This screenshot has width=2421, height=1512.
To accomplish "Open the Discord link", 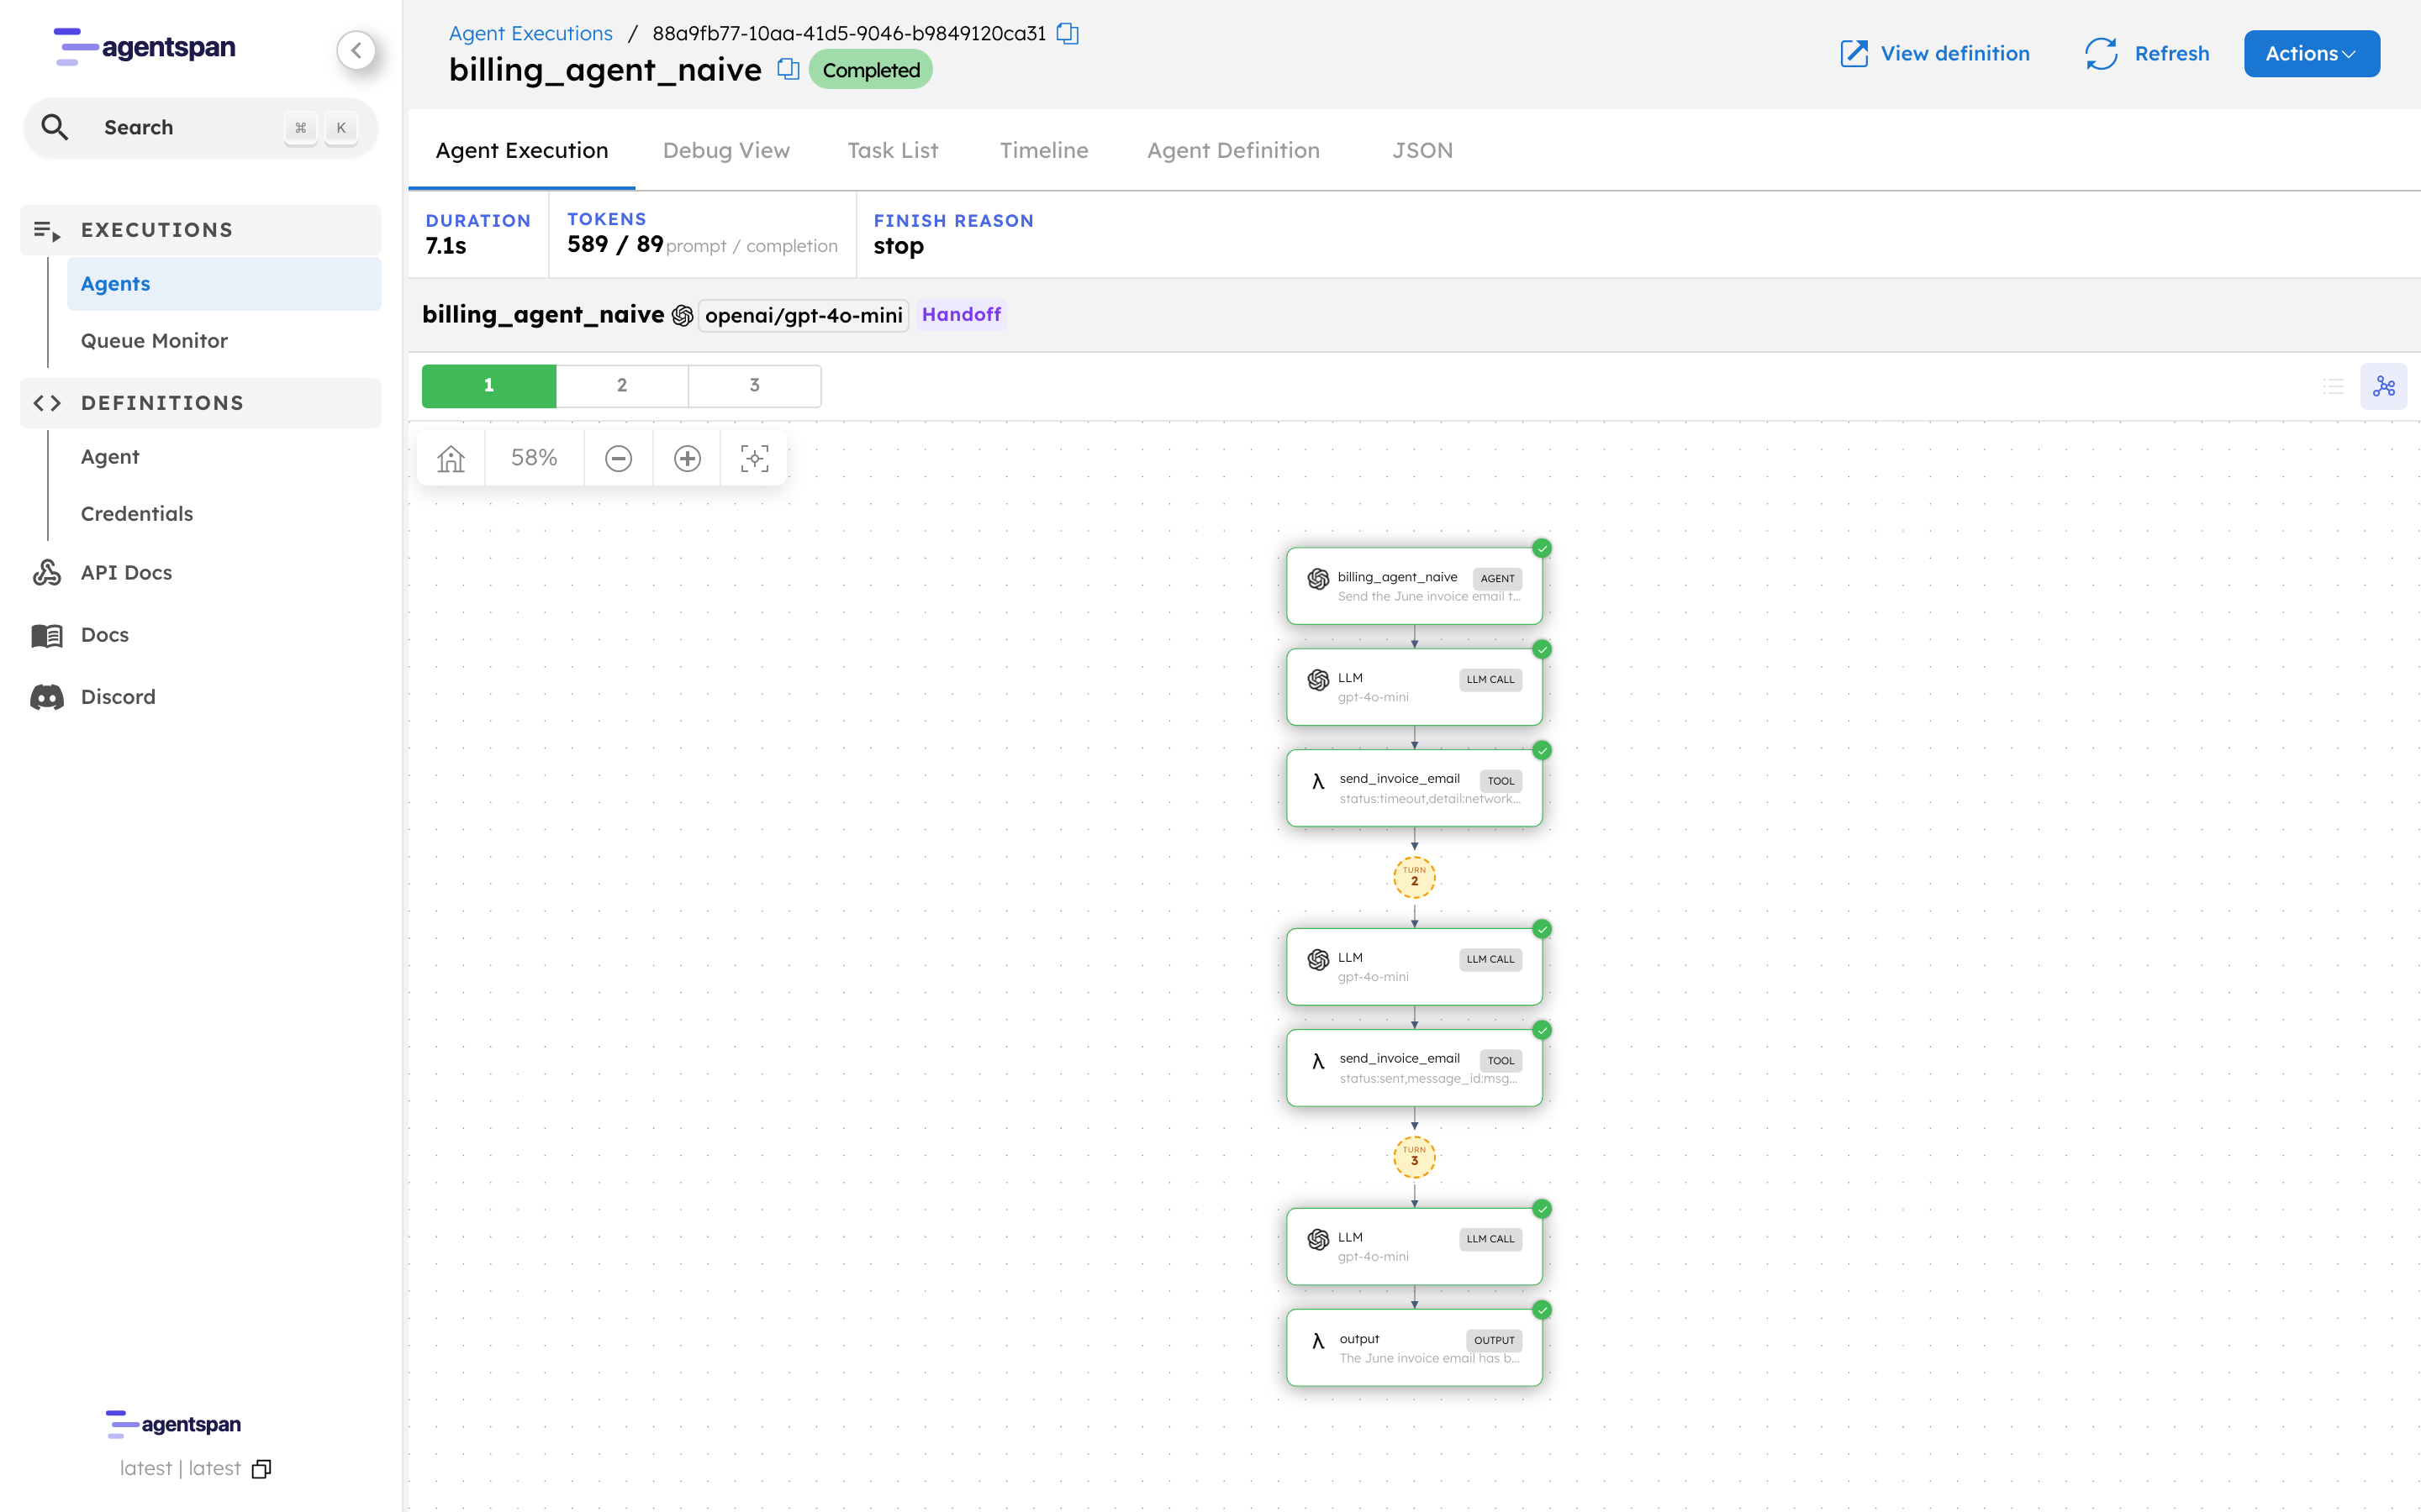I will tap(118, 697).
